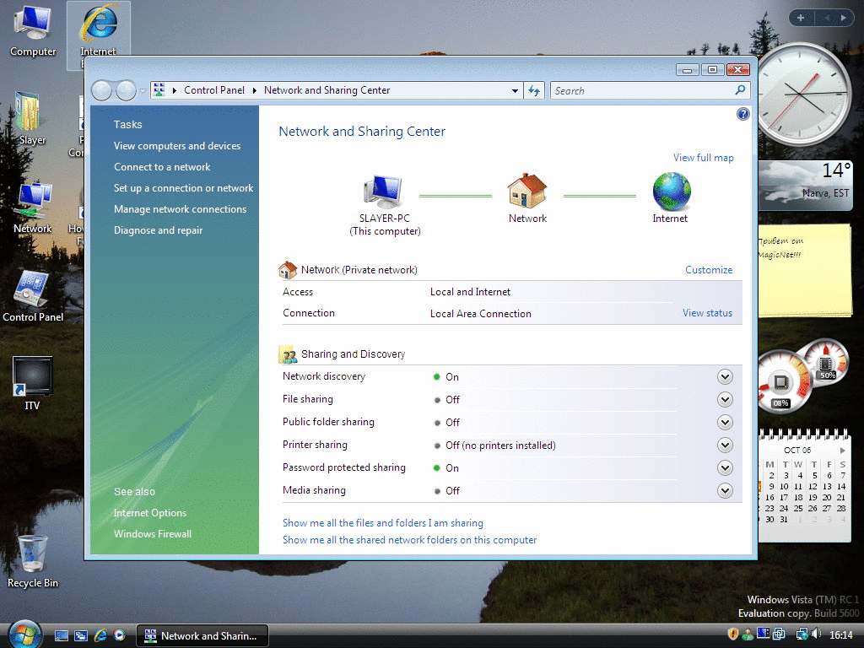Click the Search input field

click(x=642, y=90)
